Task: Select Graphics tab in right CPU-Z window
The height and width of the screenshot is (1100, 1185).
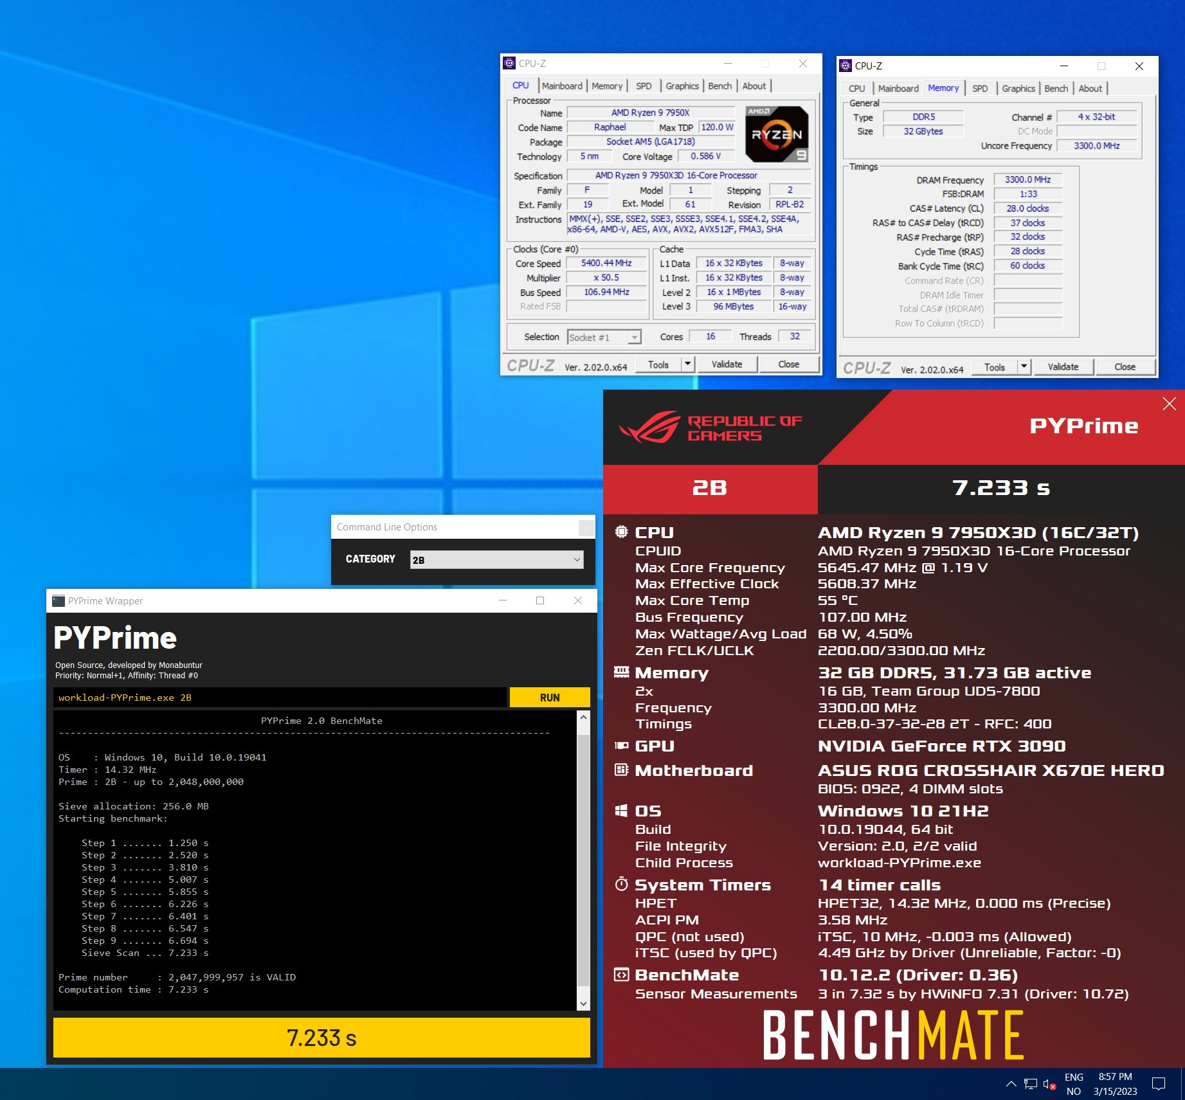Action: 1018,88
